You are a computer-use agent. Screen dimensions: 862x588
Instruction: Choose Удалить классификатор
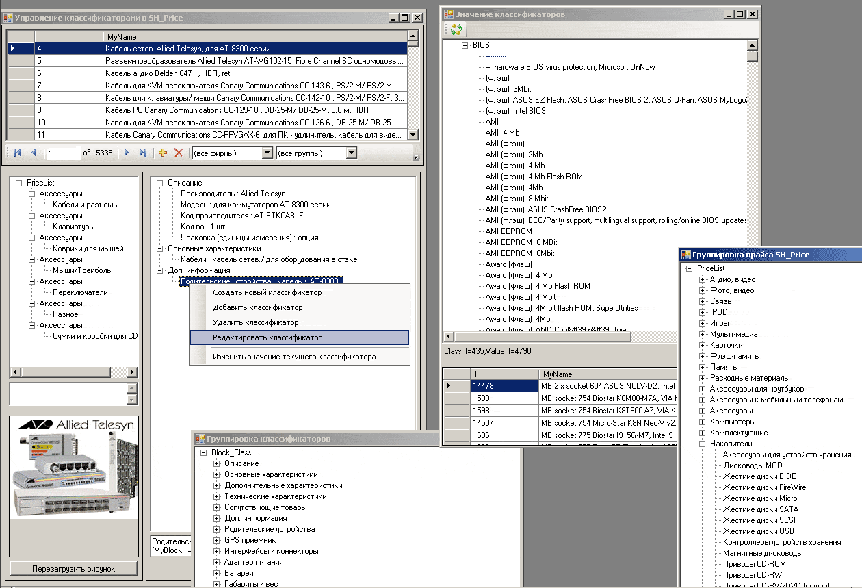tap(255, 322)
